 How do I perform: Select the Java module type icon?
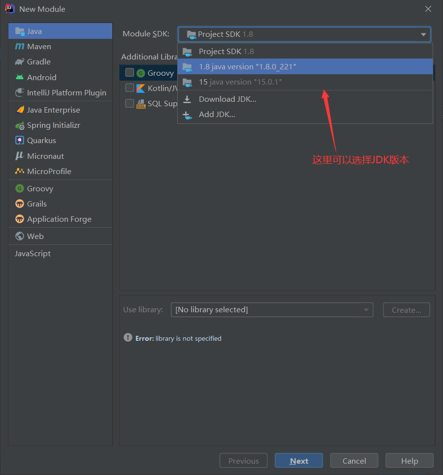point(20,31)
